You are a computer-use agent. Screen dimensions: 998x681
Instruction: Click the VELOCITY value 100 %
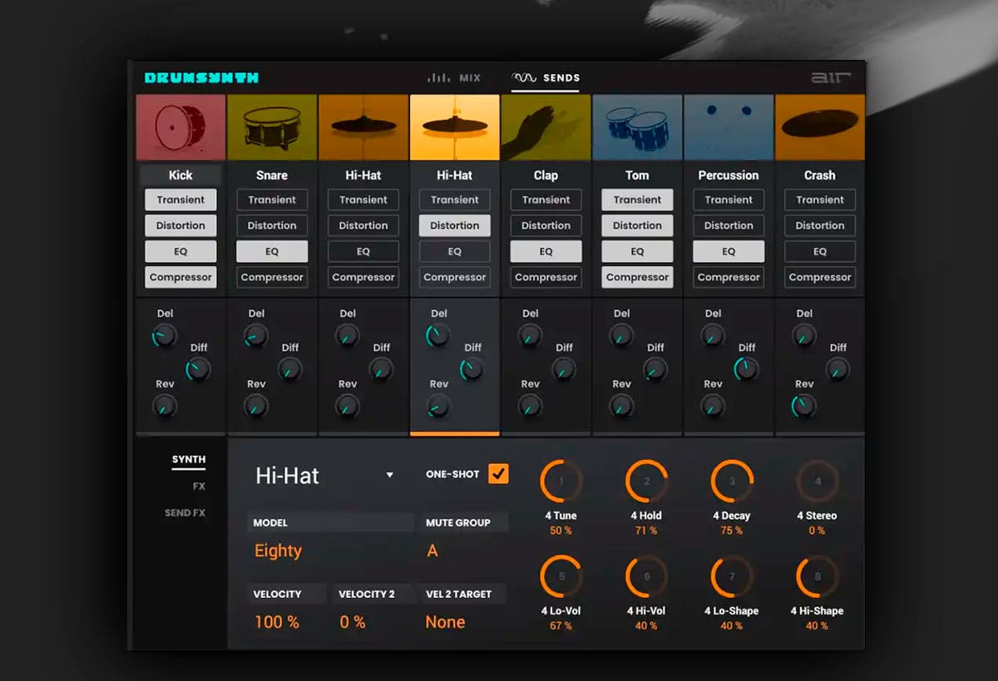(277, 622)
